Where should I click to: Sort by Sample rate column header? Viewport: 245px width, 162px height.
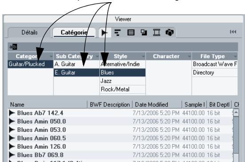click(194, 104)
